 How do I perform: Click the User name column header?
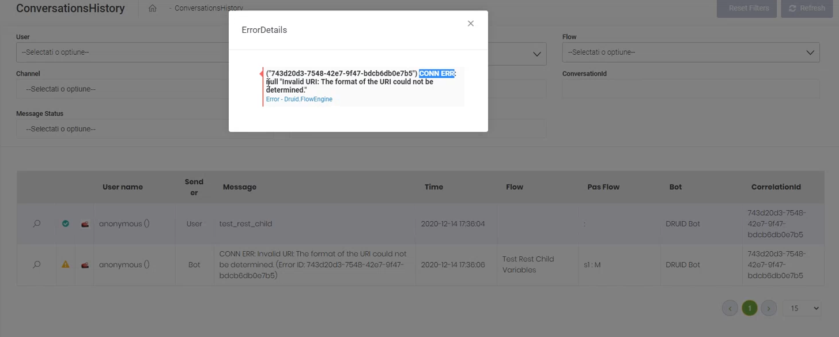click(123, 187)
